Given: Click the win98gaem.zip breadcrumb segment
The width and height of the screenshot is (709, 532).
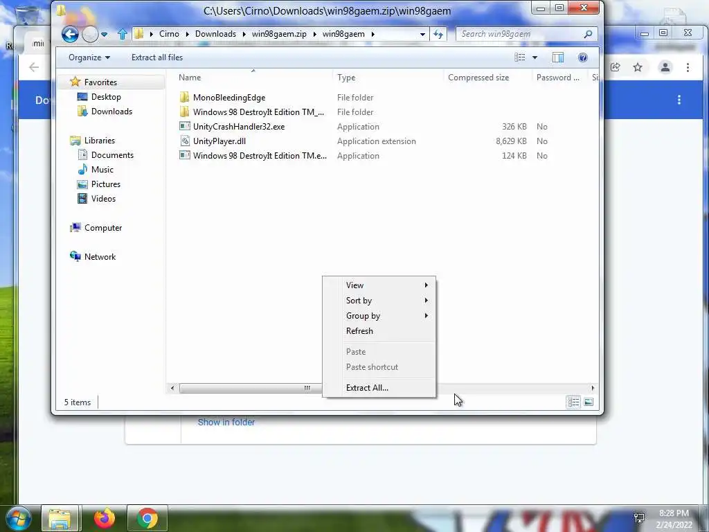Looking at the screenshot, I should tap(279, 34).
